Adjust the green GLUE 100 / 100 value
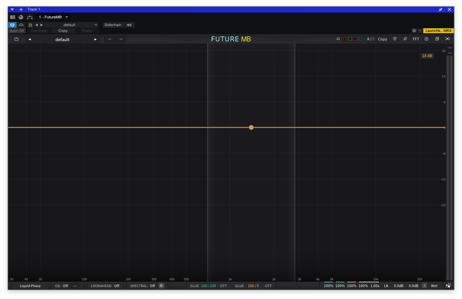The height and width of the screenshot is (299, 462). tap(209, 286)
